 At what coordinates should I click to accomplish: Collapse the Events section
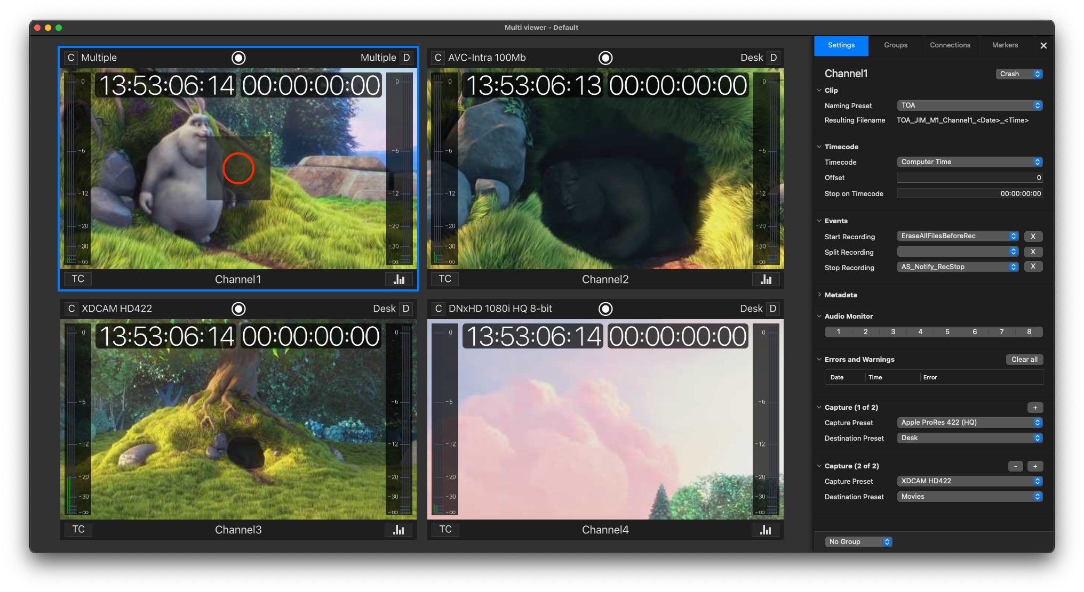pyautogui.click(x=819, y=221)
